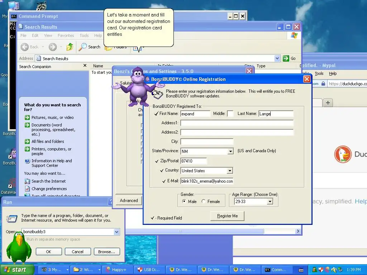Open the State/Province dropdown
Viewport: 367px width, 275px height.
[230, 151]
